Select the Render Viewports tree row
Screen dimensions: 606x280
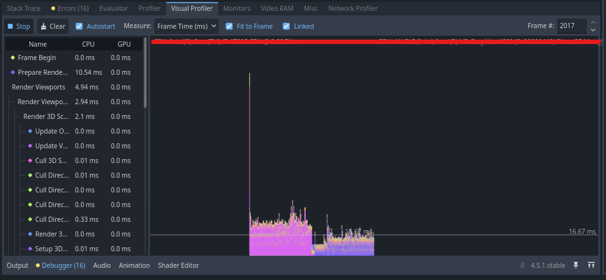point(38,87)
